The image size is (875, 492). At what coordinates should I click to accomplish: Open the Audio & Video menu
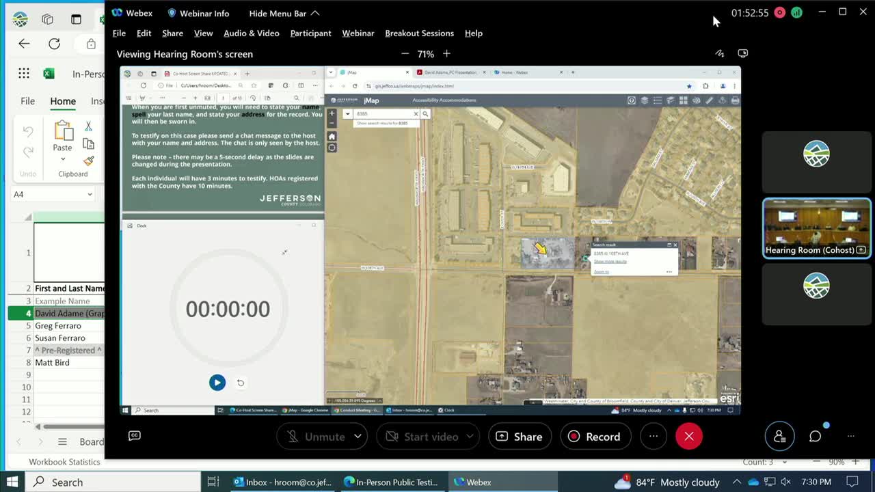251,33
